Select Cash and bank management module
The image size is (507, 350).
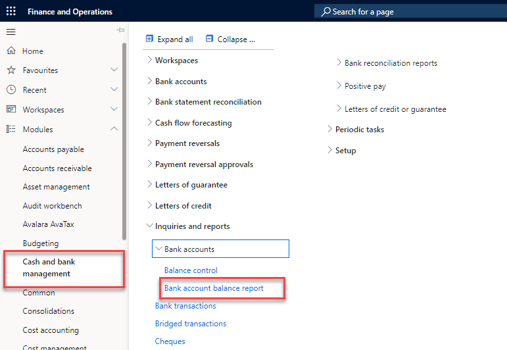(x=49, y=268)
